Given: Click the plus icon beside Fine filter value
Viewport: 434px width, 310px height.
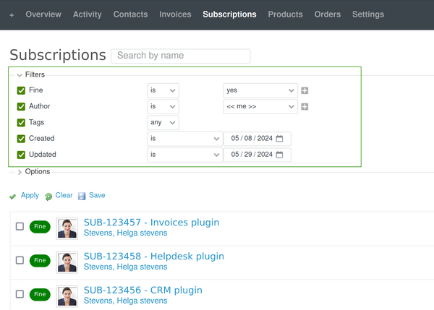Looking at the screenshot, I should tap(305, 91).
